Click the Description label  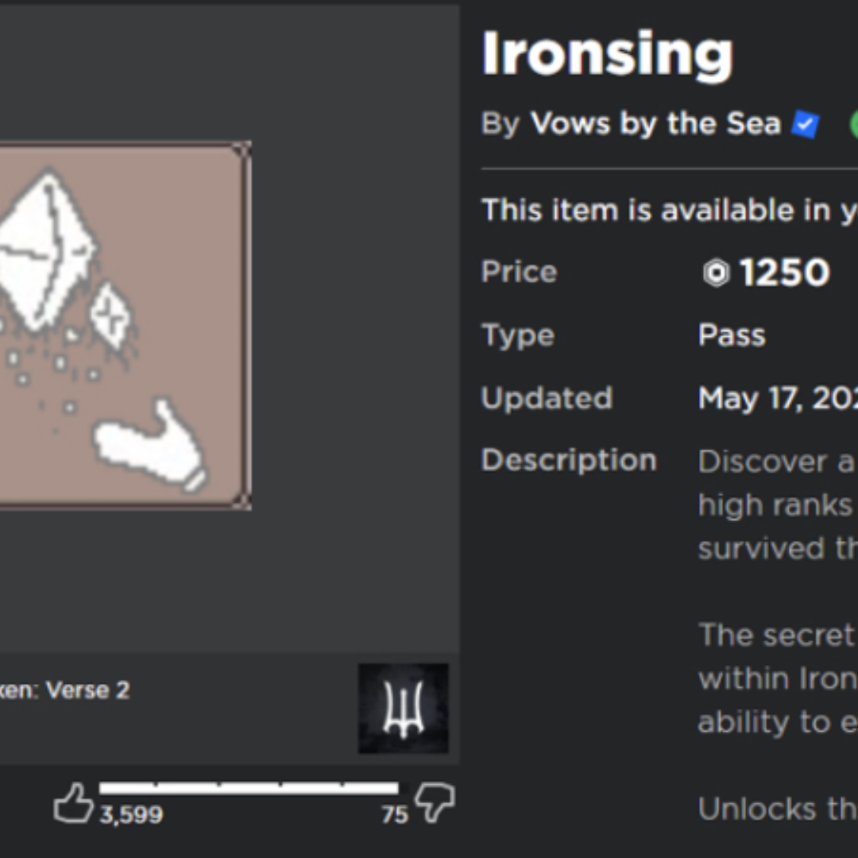[x=569, y=460]
